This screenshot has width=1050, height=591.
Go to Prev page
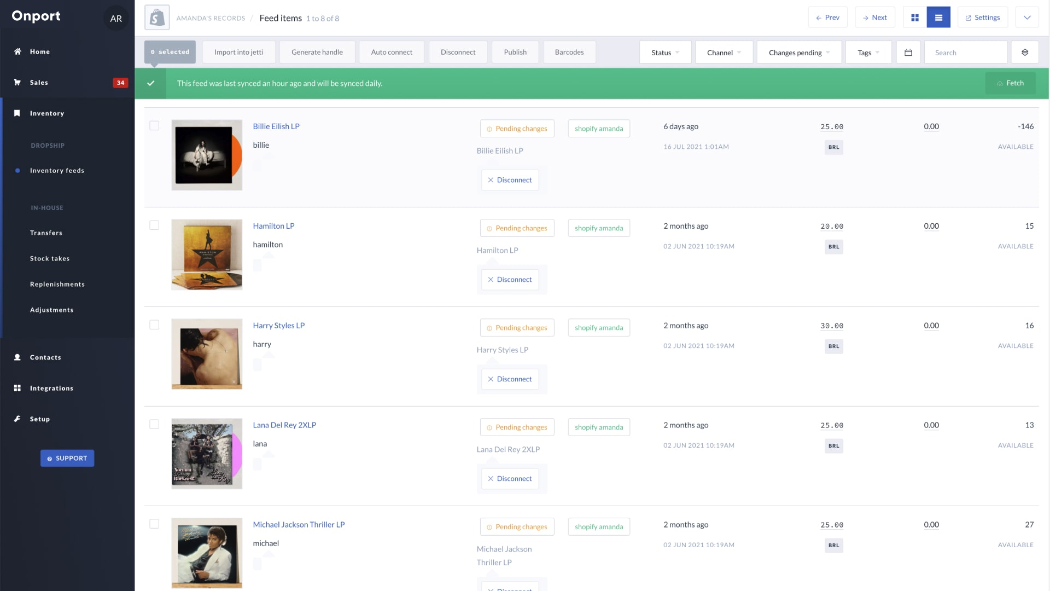pyautogui.click(x=827, y=18)
